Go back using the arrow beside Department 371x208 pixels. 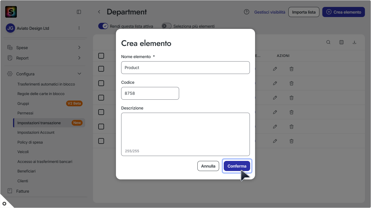click(x=99, y=12)
